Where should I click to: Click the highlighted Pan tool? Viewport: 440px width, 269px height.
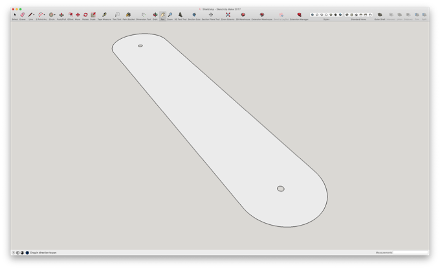tap(162, 15)
